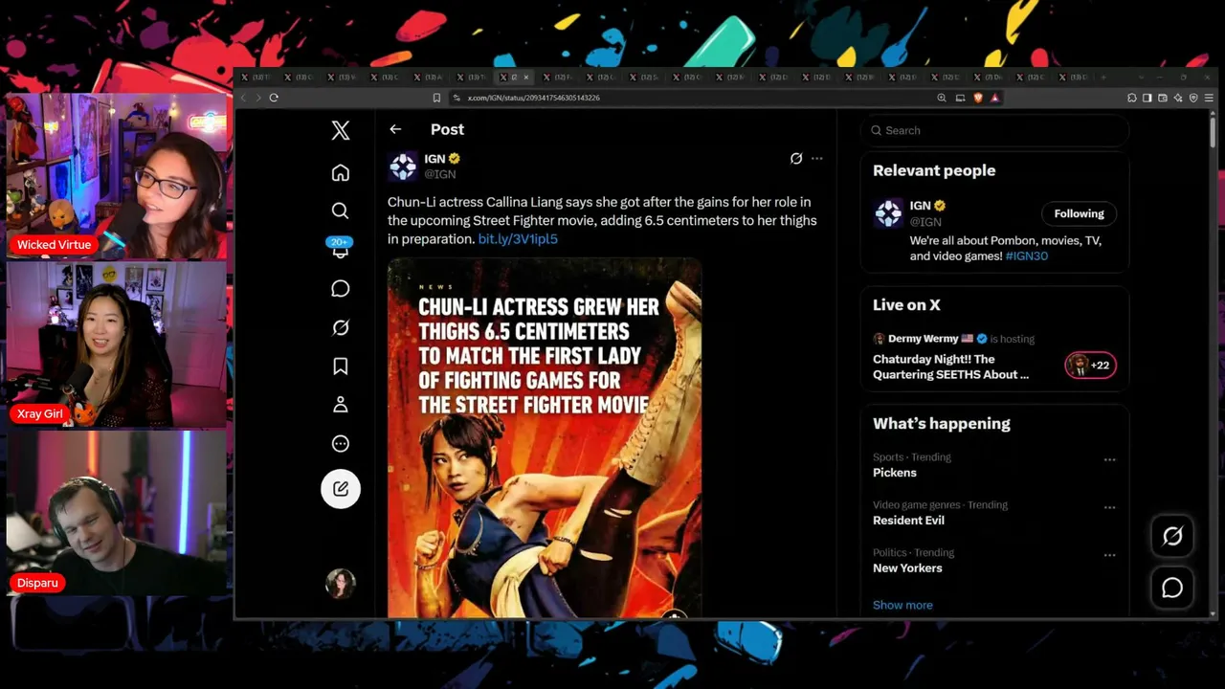
Task: Bookmark this page from the address bar
Action: [x=436, y=98]
